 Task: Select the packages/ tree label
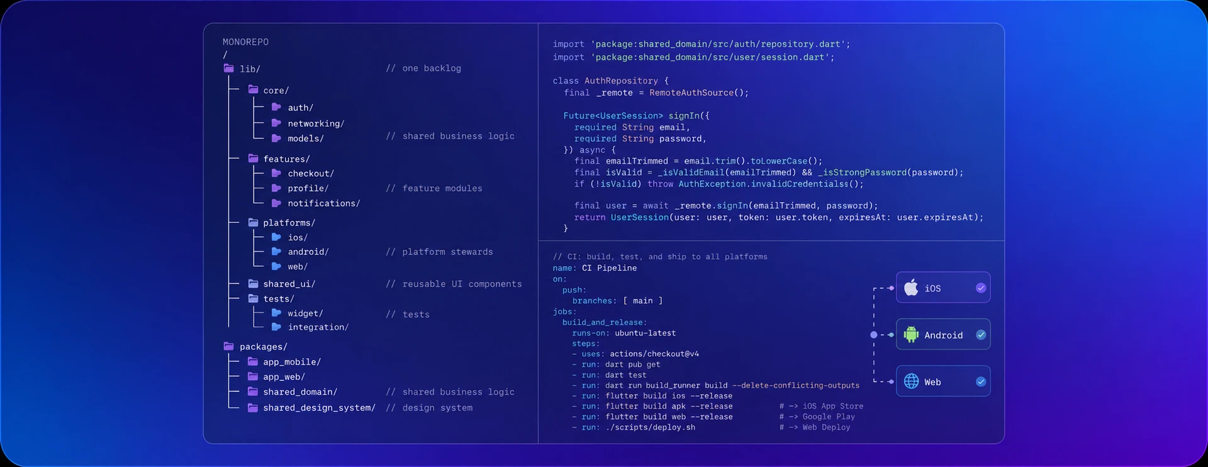point(264,347)
